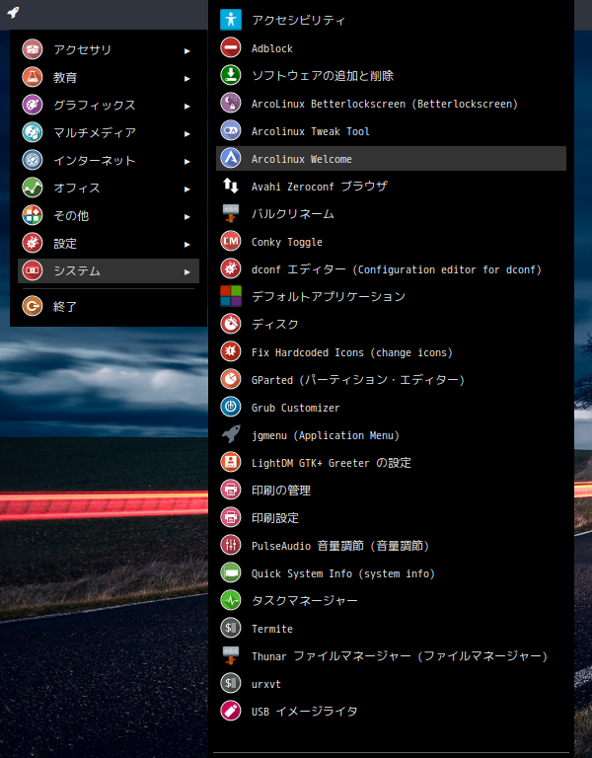Select 終了 from the main menu
Screen dimensions: 592x758
[109, 306]
